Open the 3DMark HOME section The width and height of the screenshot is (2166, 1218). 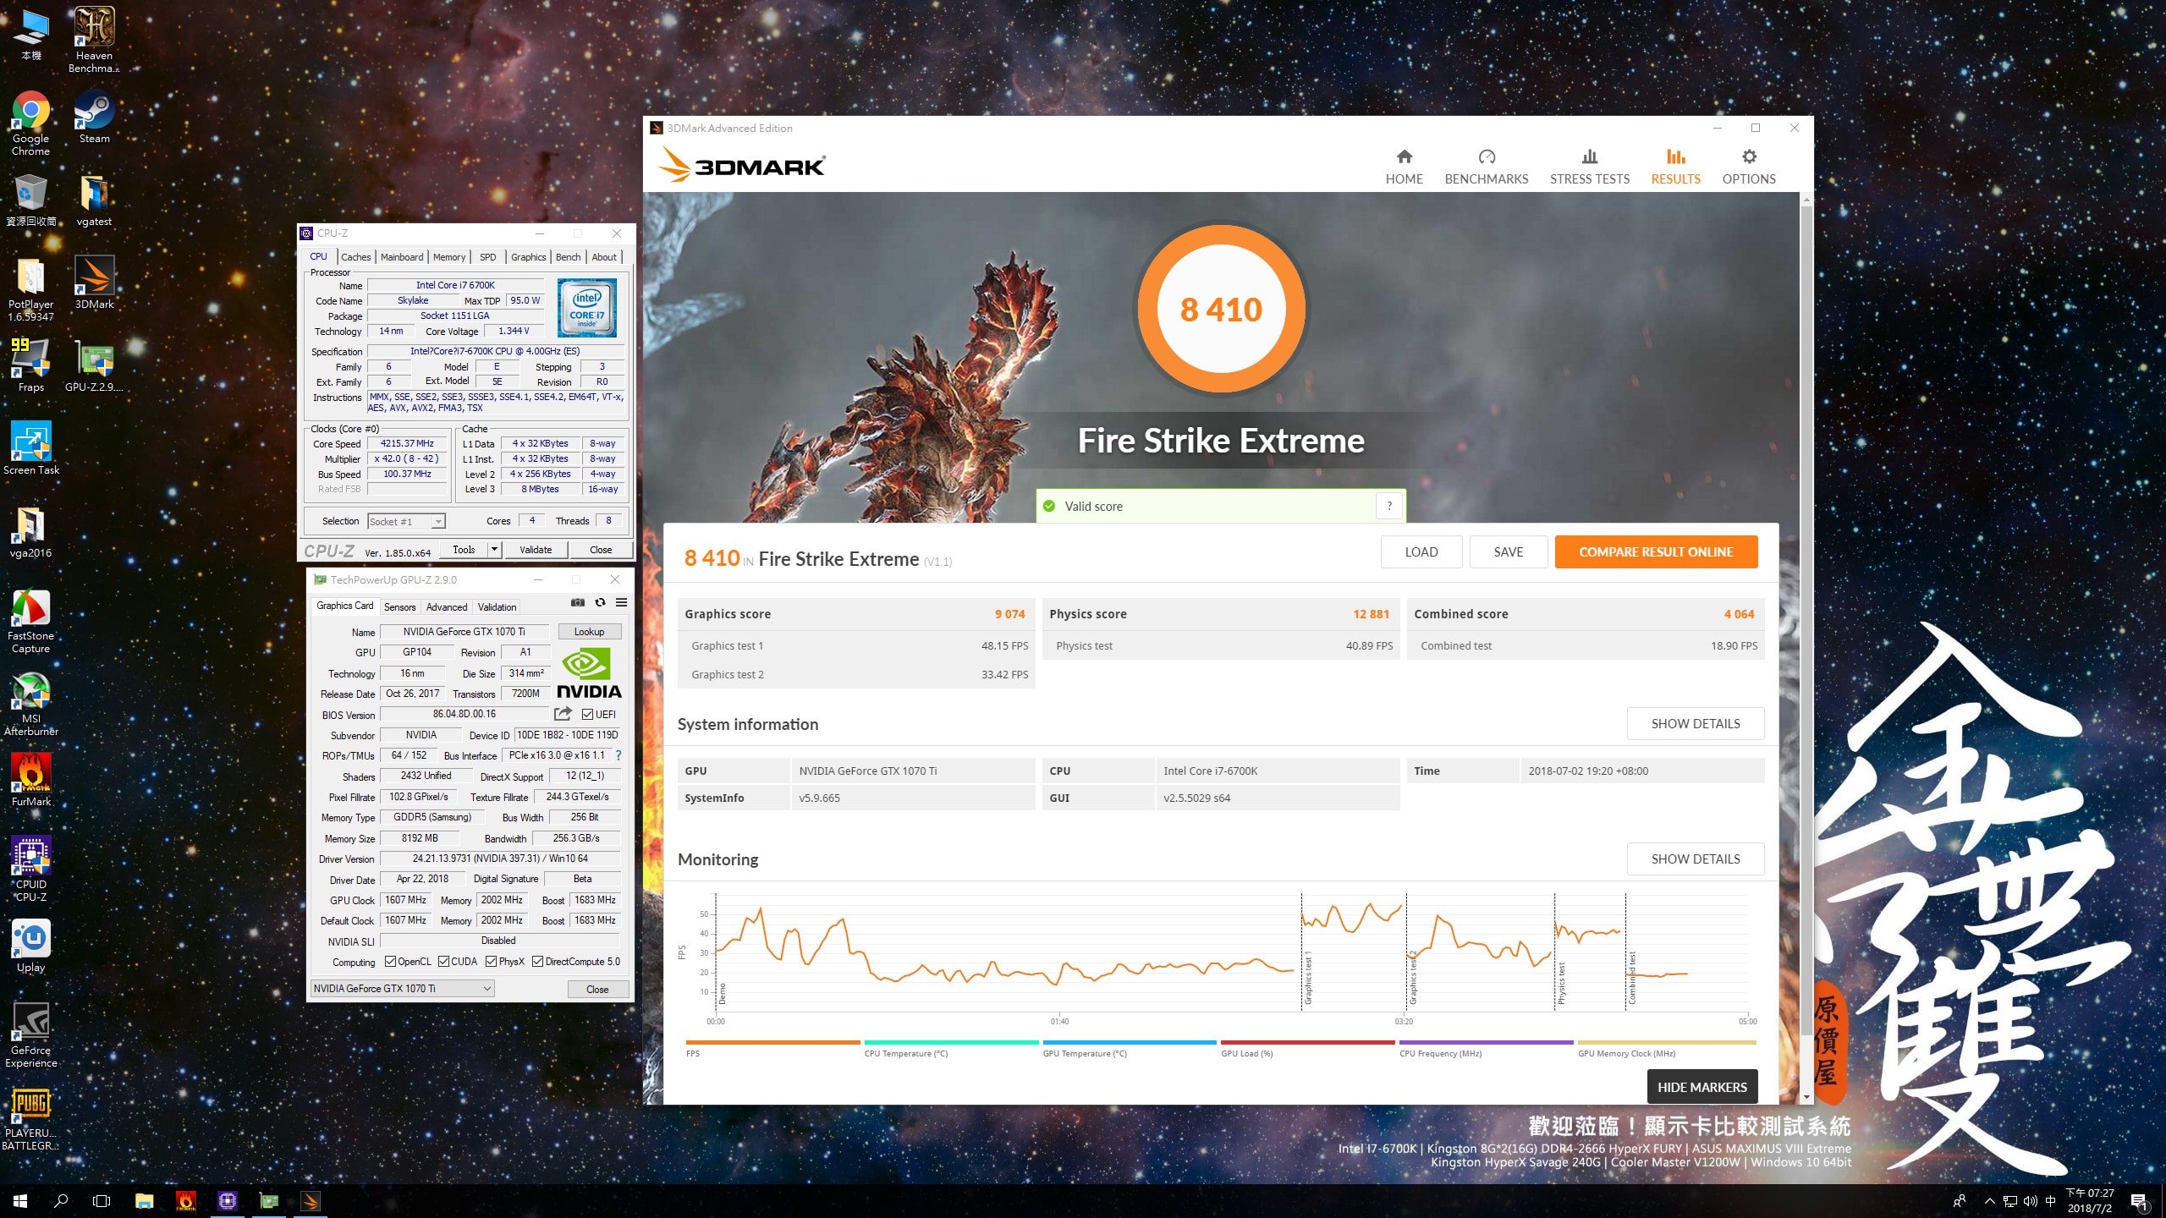coord(1404,167)
